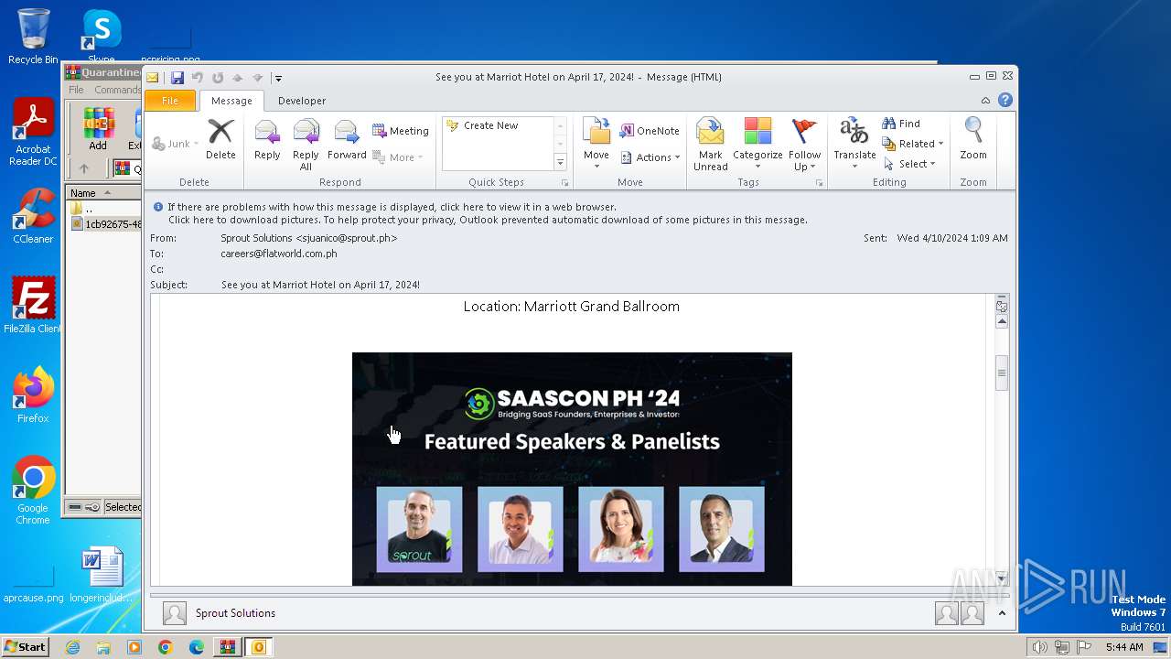
Task: Open the Customize Quick Access Toolbar arrow
Action: click(278, 79)
